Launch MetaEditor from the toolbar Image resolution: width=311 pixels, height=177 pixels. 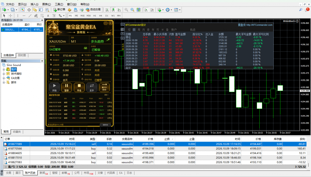[x=70, y=10]
